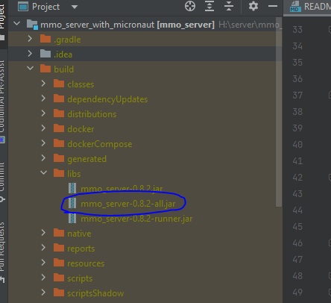Click the project module icon at root
Screen dimensions: 331x303
(32, 24)
